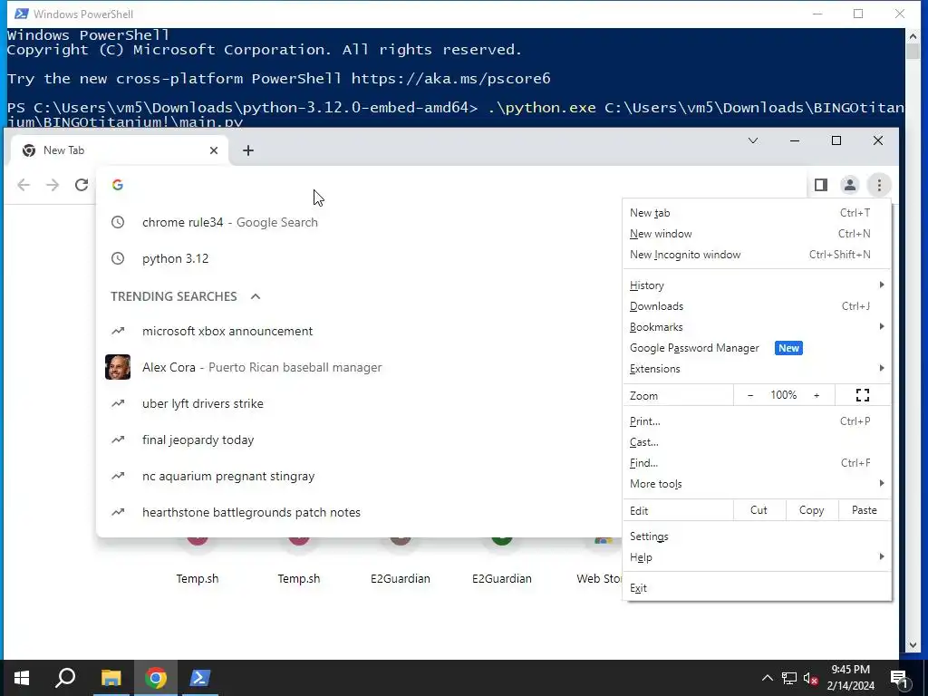
Task: Click Paste in the Edit row
Action: point(864,510)
